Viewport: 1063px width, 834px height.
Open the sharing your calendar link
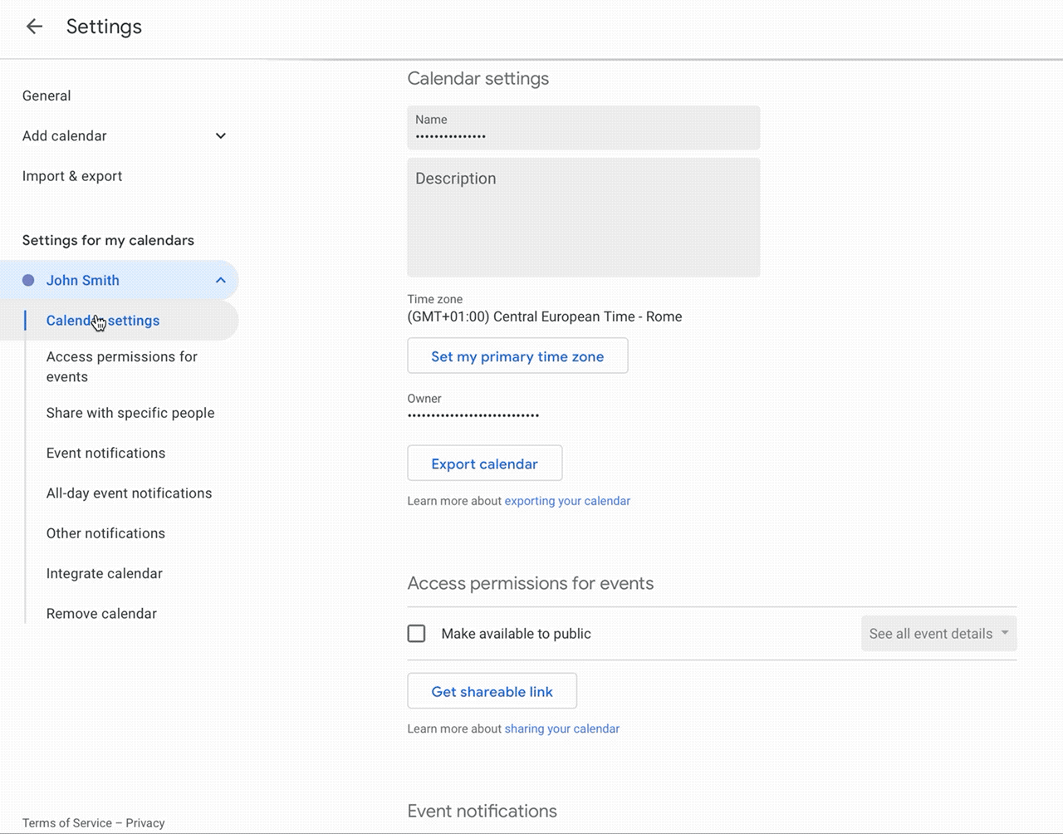pyautogui.click(x=561, y=729)
